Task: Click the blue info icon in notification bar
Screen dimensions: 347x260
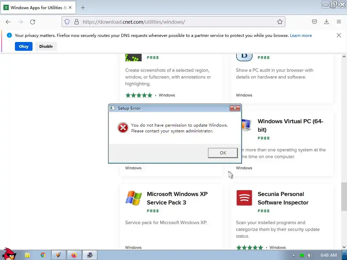Action: (x=9, y=35)
